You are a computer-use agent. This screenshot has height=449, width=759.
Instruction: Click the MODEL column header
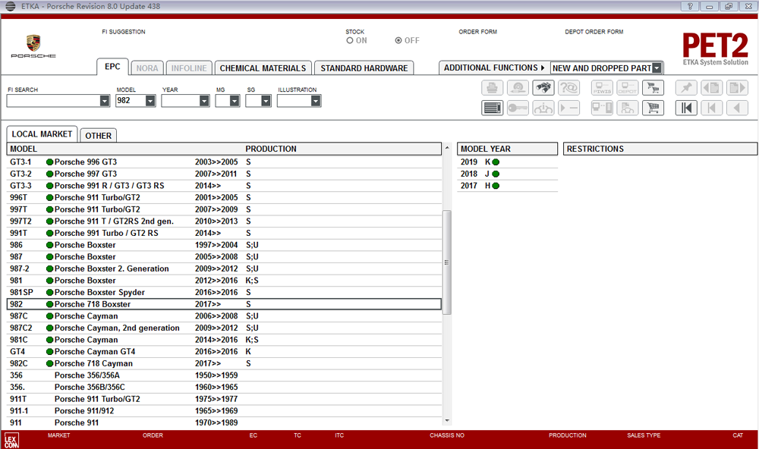pyautogui.click(x=24, y=149)
